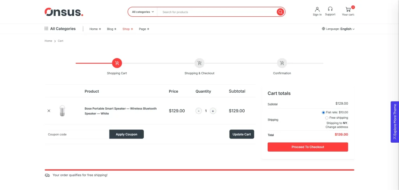The width and height of the screenshot is (399, 190).
Task: Click the red search magnifier button
Action: coord(280,12)
